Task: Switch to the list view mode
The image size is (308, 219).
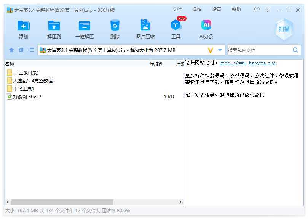Action: coord(31,50)
